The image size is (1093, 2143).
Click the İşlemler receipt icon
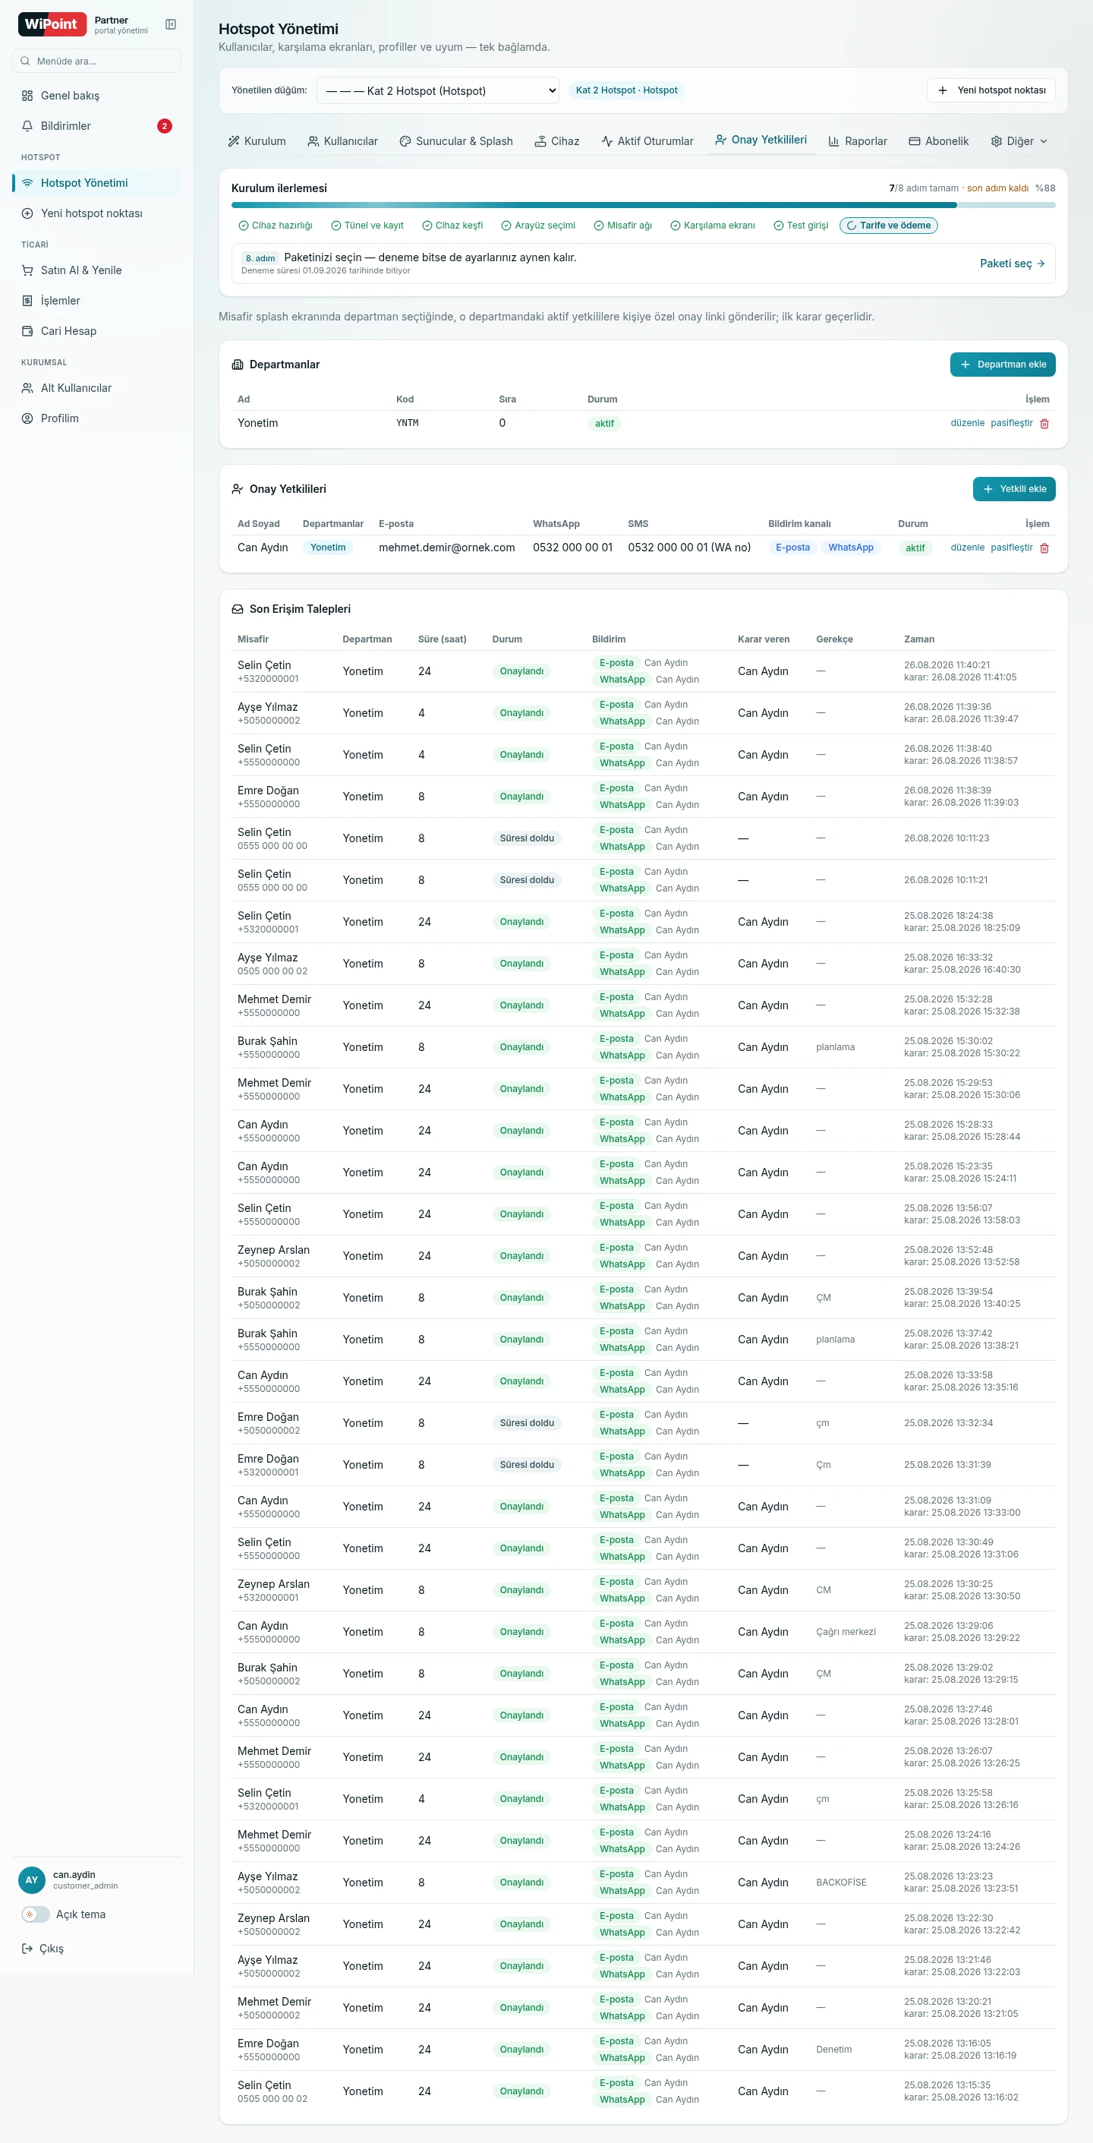pyautogui.click(x=27, y=300)
